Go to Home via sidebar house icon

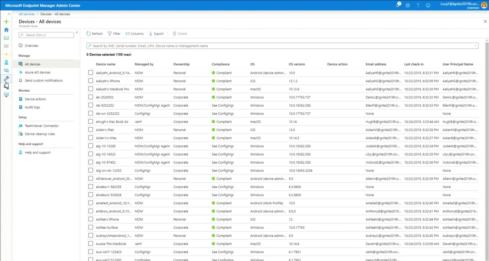[x=6, y=30]
